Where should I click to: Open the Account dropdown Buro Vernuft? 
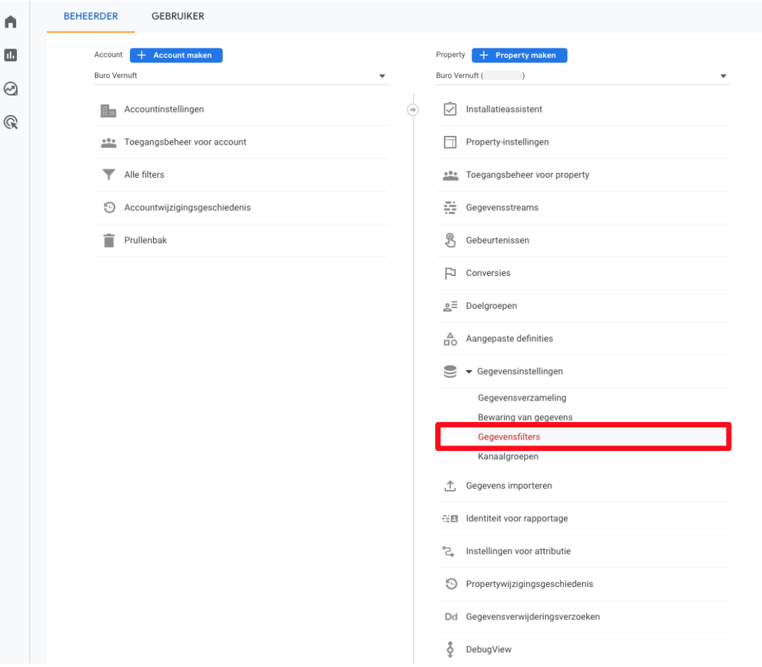pyautogui.click(x=241, y=76)
